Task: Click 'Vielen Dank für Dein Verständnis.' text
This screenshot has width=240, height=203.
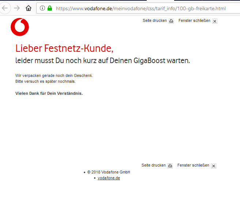Action: pos(49,93)
